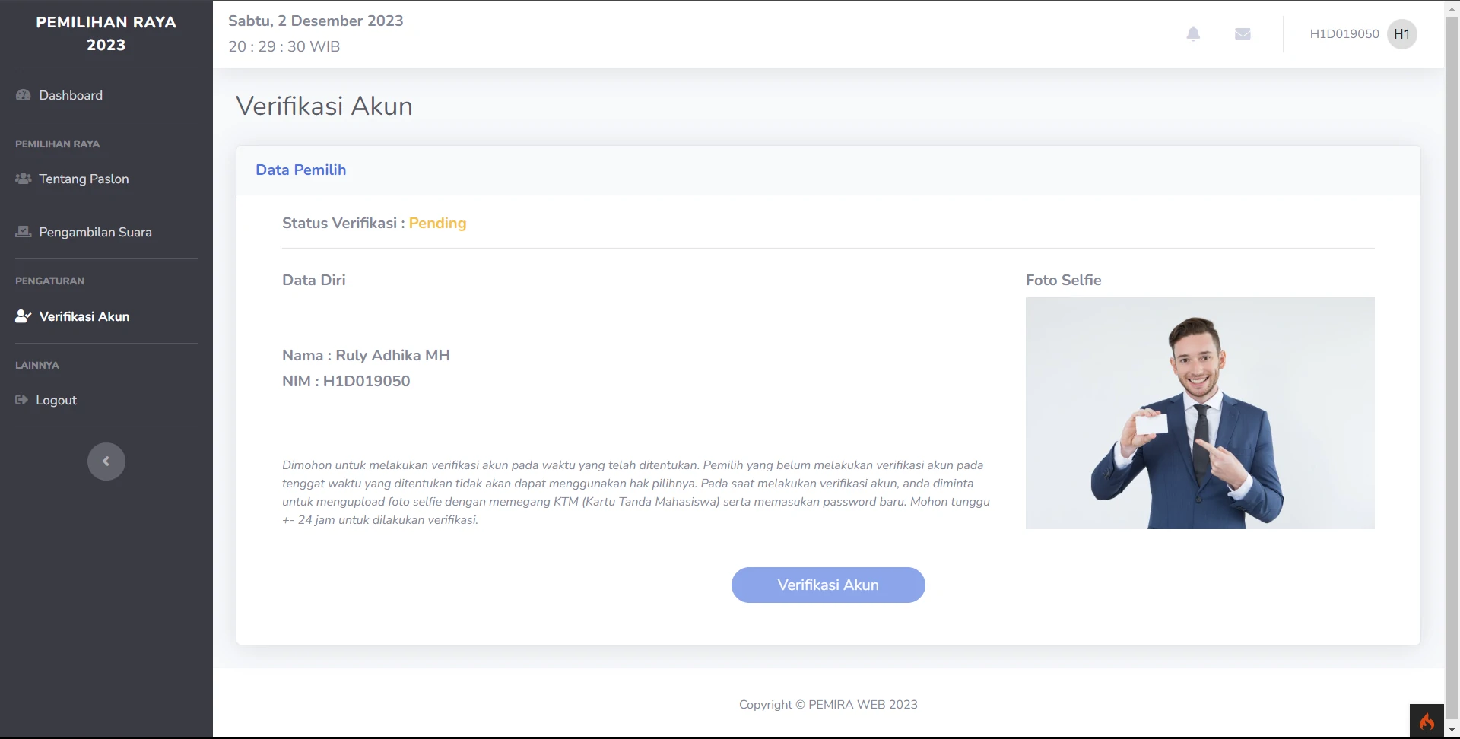This screenshot has width=1460, height=739.
Task: Open the messages envelope icon
Action: coord(1243,34)
